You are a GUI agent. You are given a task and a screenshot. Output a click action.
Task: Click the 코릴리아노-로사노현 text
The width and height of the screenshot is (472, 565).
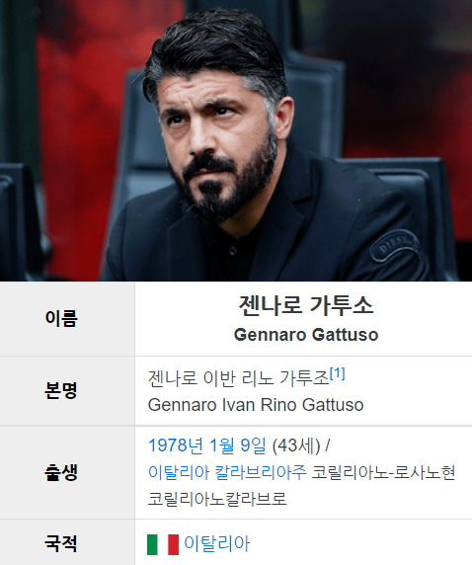[383, 472]
